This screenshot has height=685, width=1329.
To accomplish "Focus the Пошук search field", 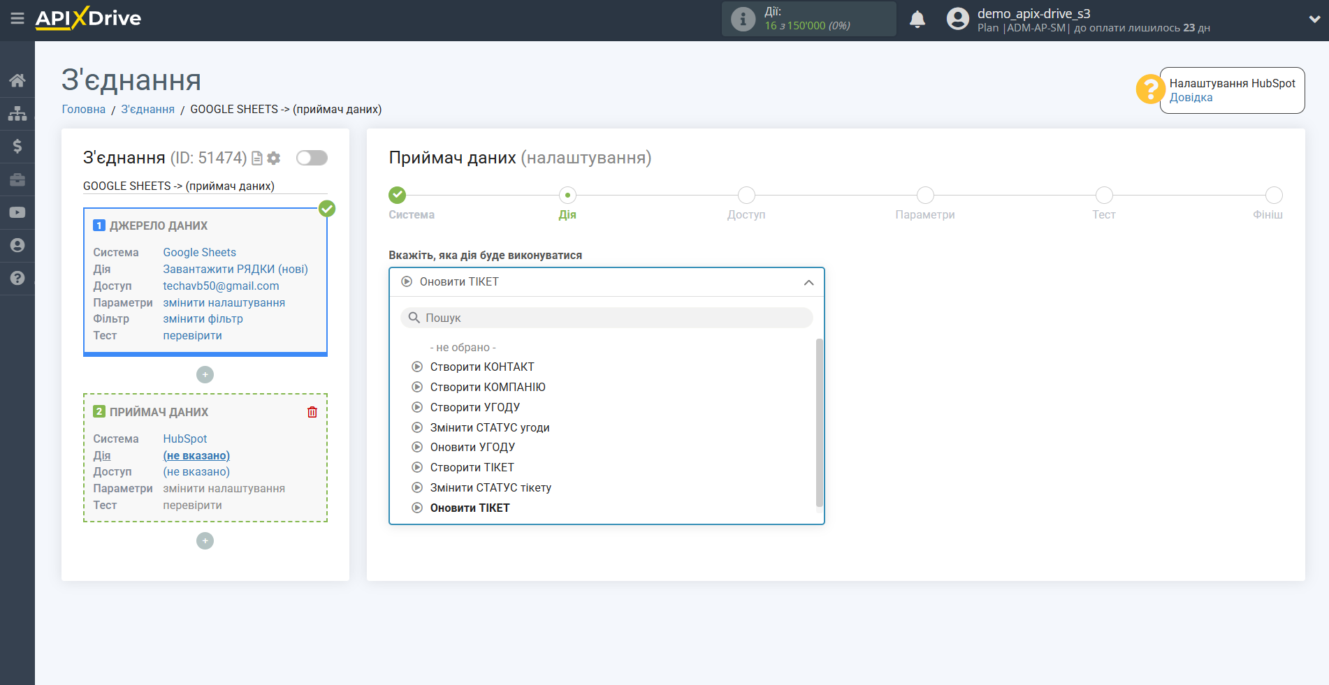I will pos(607,318).
